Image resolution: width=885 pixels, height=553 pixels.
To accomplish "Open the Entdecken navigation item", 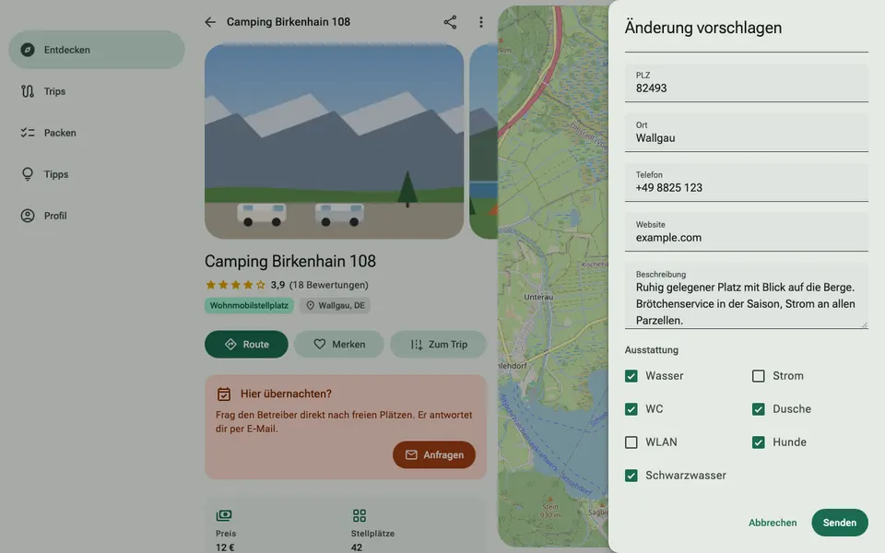I will pyautogui.click(x=97, y=50).
